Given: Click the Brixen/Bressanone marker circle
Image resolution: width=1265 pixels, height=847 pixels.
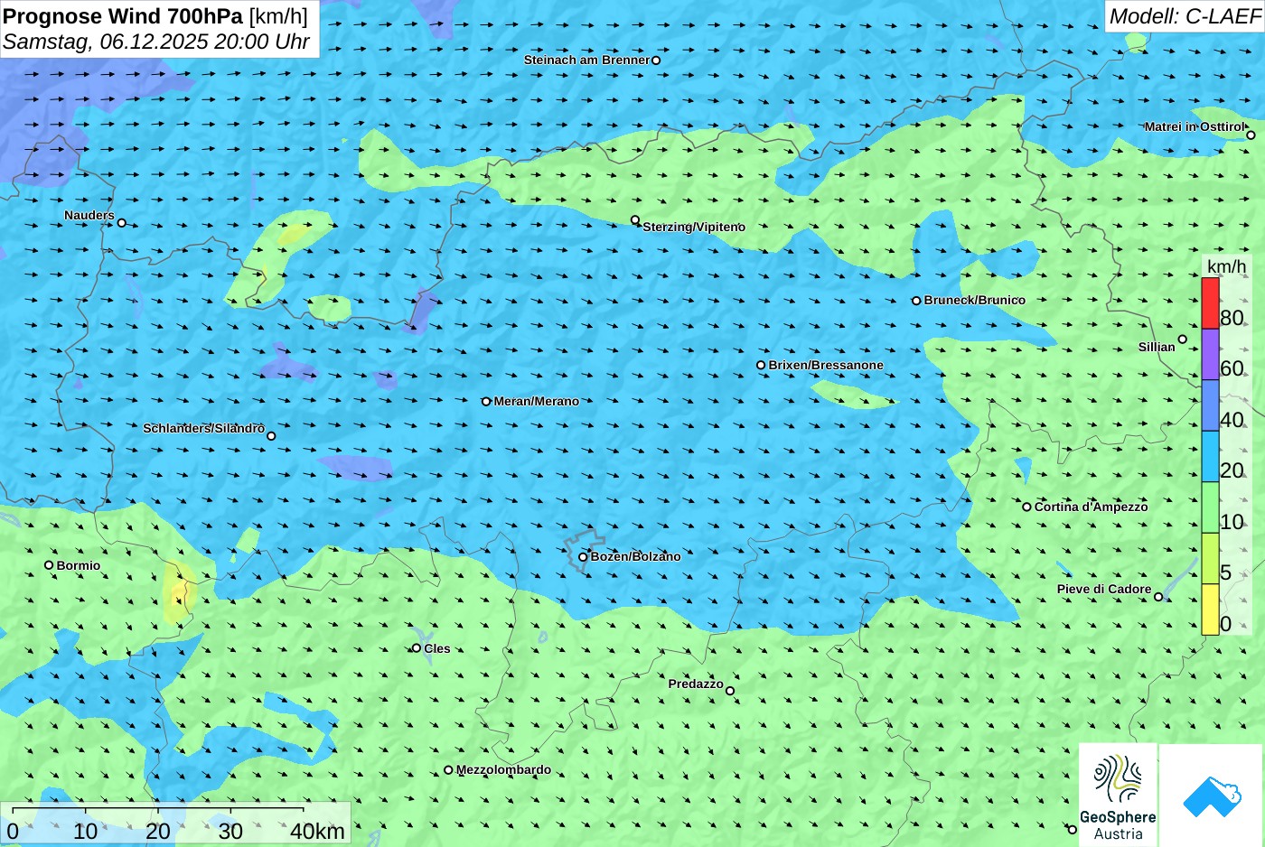Looking at the screenshot, I should click(x=761, y=366).
